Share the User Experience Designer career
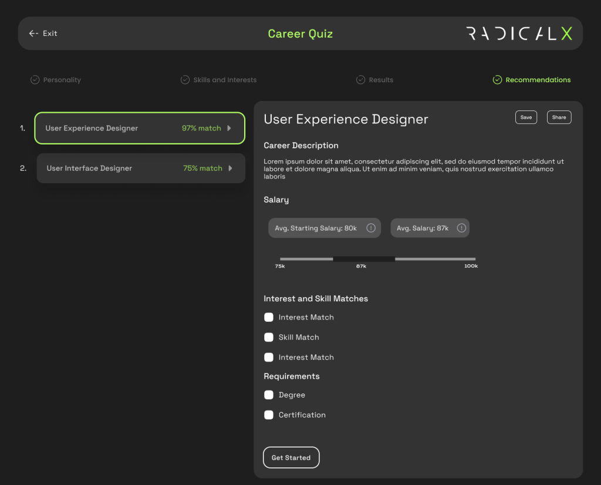The width and height of the screenshot is (601, 485). 559,117
